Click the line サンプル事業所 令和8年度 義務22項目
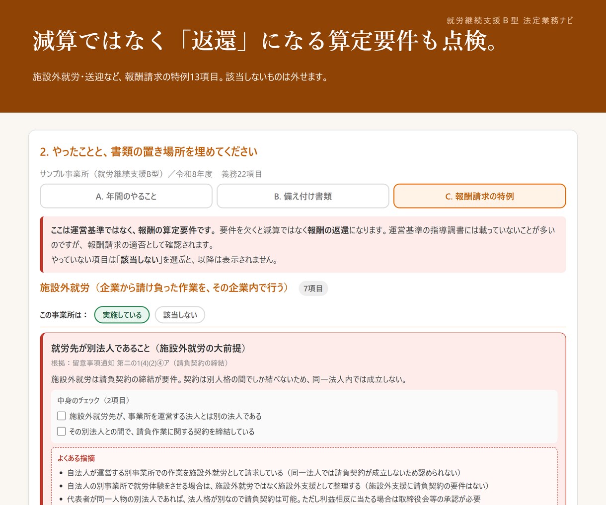Viewport: 606px width, 505px height. pos(151,174)
